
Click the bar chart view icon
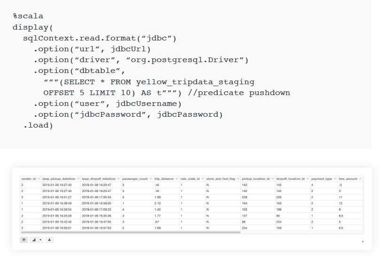tap(33, 240)
